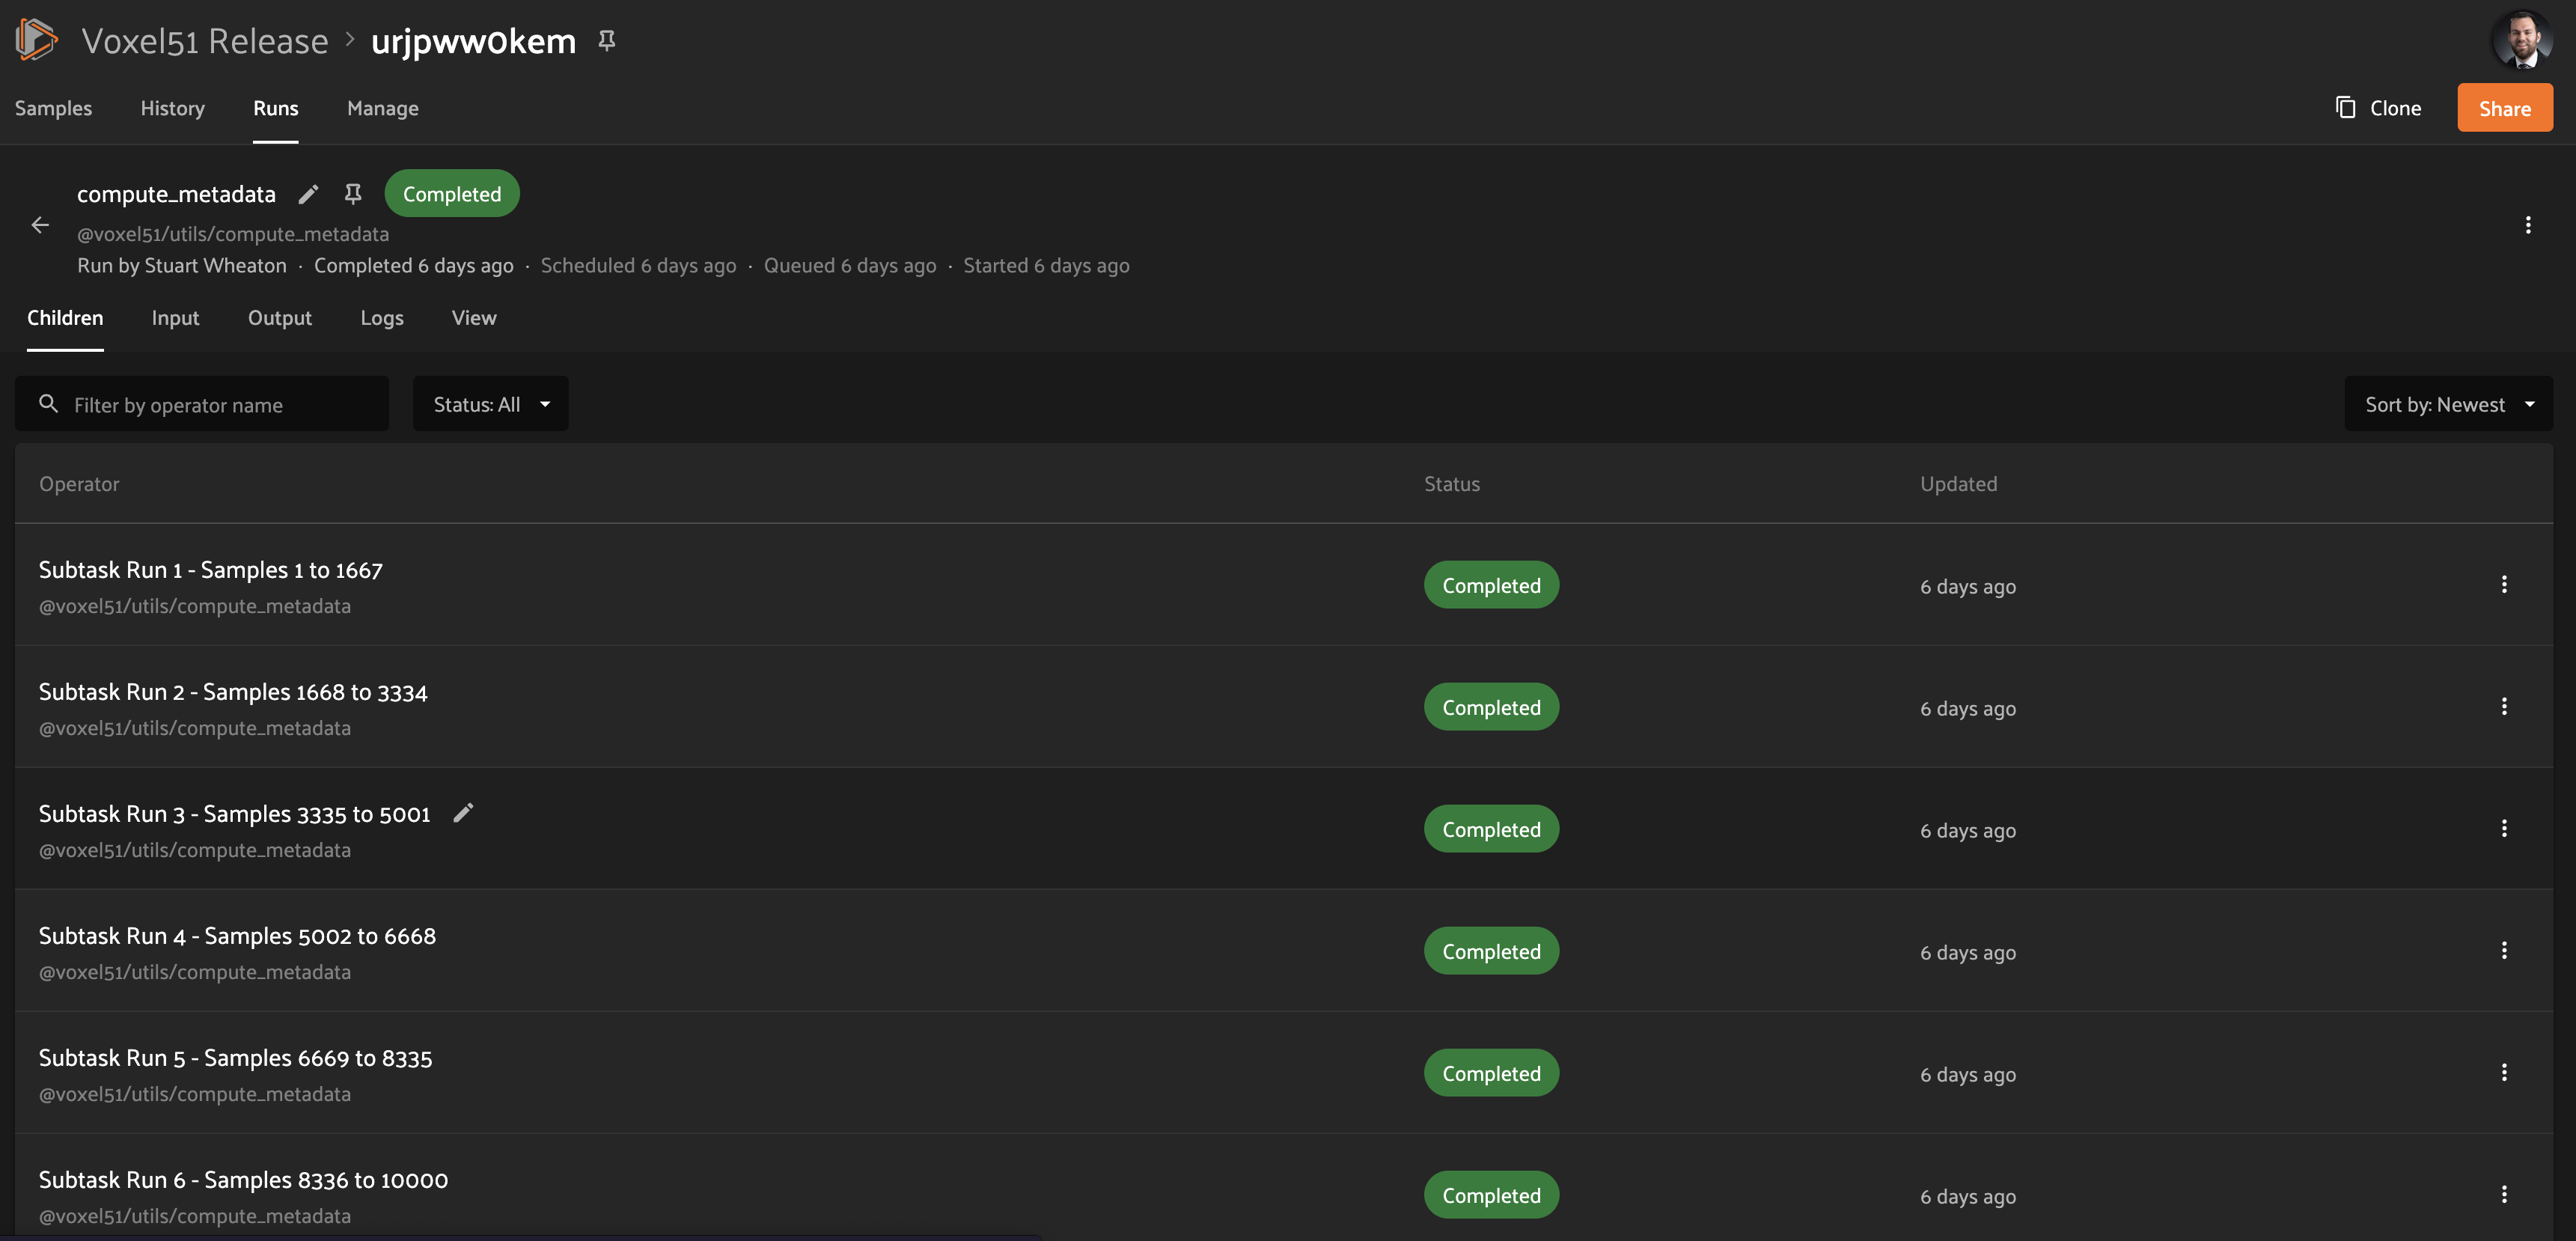
Task: Open options for Subtask Run 1
Action: click(2503, 584)
